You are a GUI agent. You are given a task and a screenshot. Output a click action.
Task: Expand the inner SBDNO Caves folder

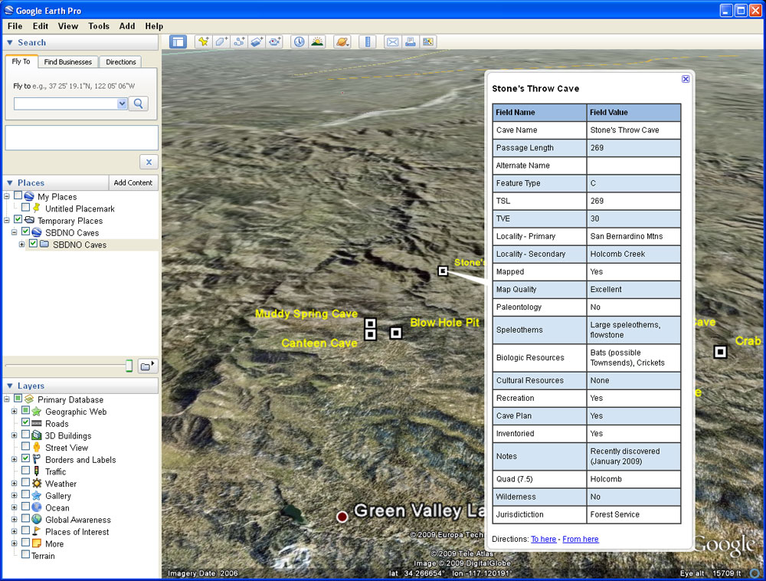pos(21,245)
